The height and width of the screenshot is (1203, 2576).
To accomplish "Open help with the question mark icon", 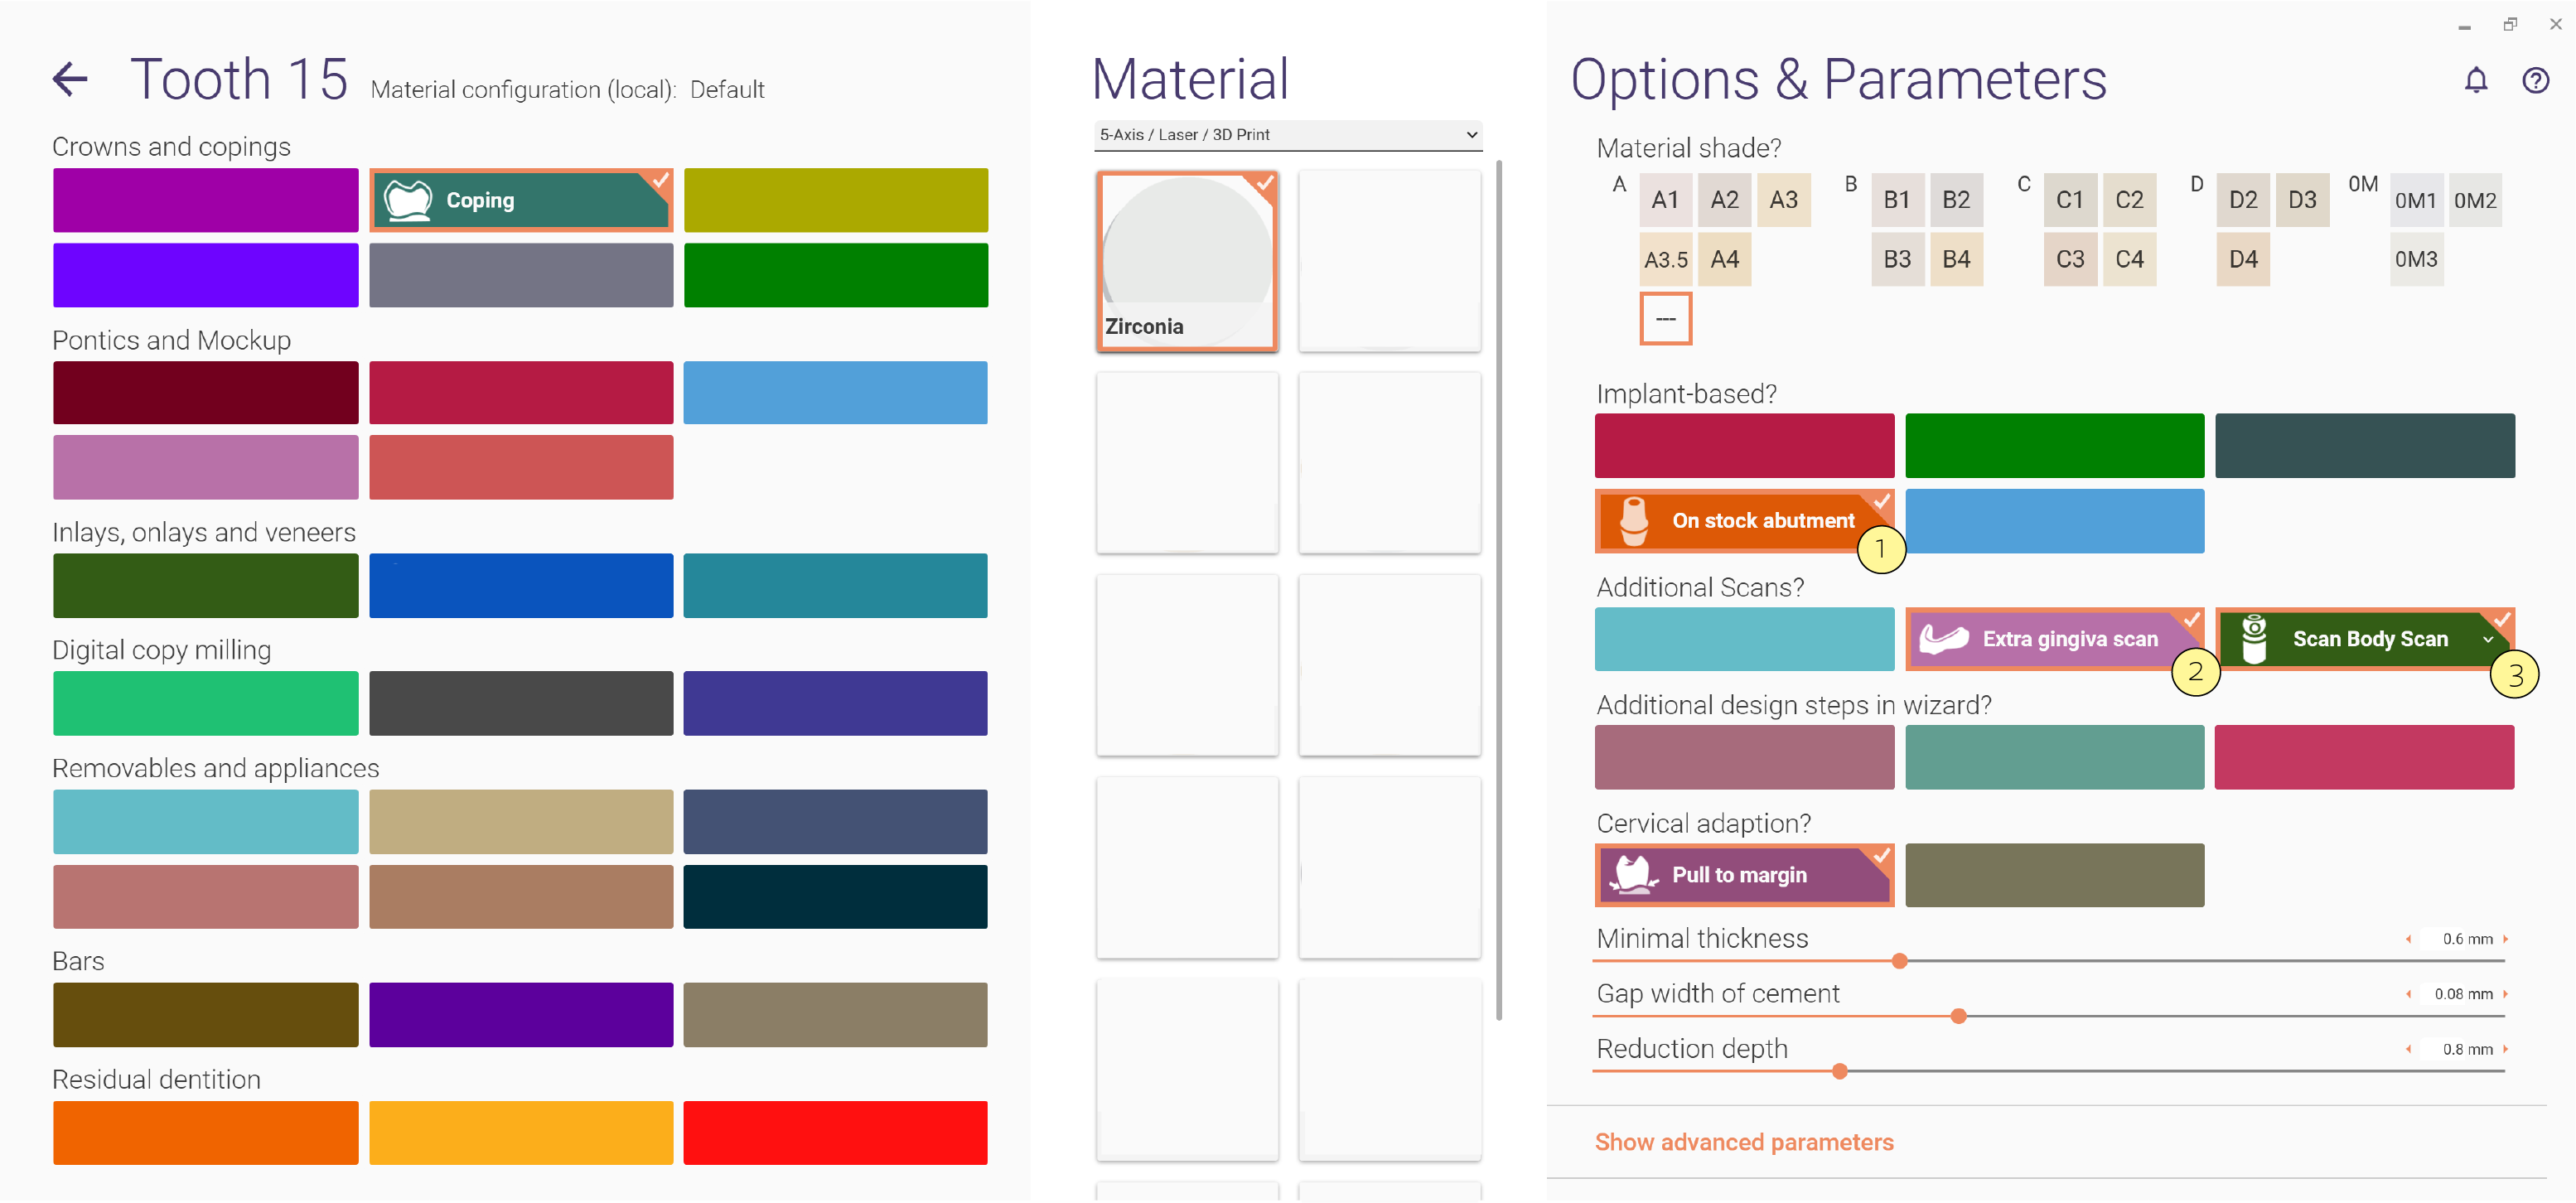I will (2535, 80).
